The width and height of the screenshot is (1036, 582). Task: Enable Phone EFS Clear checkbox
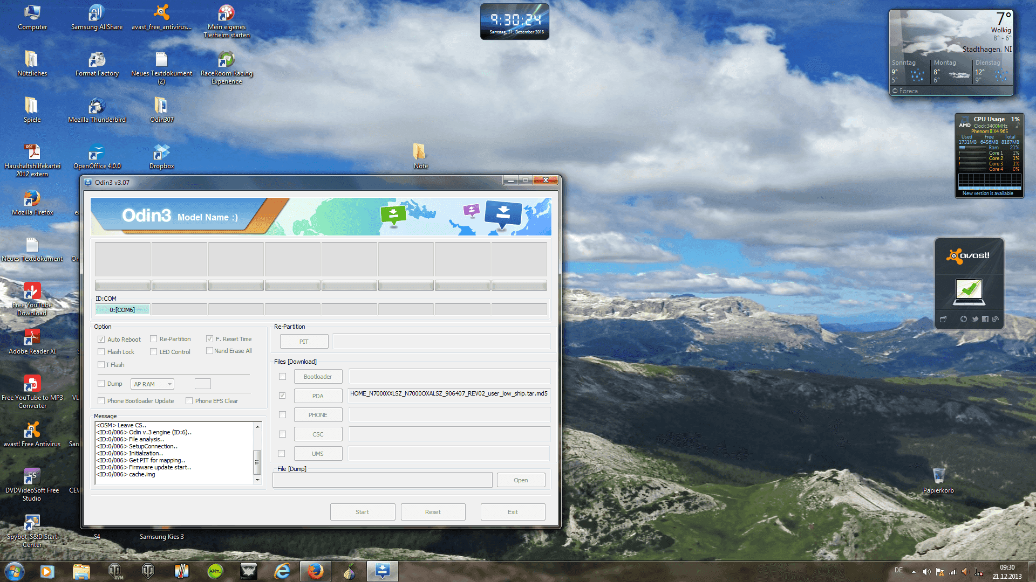189,401
